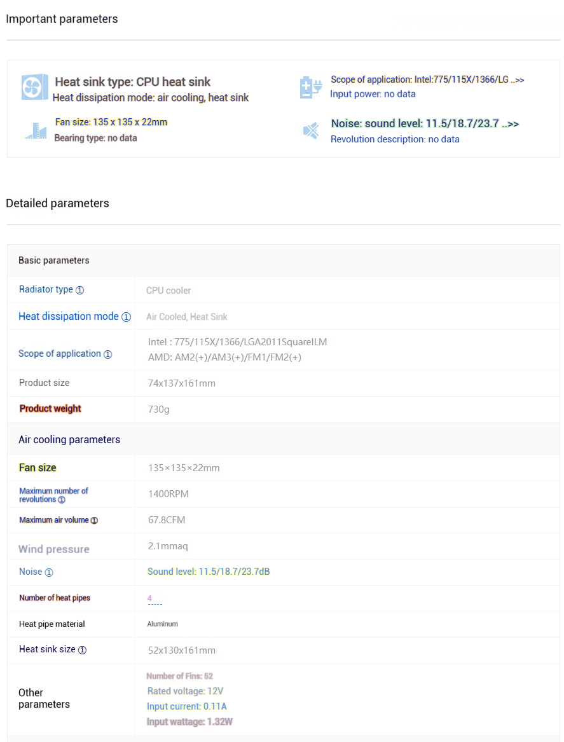Expand the truncated Scope of application summary
The height and width of the screenshot is (742, 564).
(518, 80)
